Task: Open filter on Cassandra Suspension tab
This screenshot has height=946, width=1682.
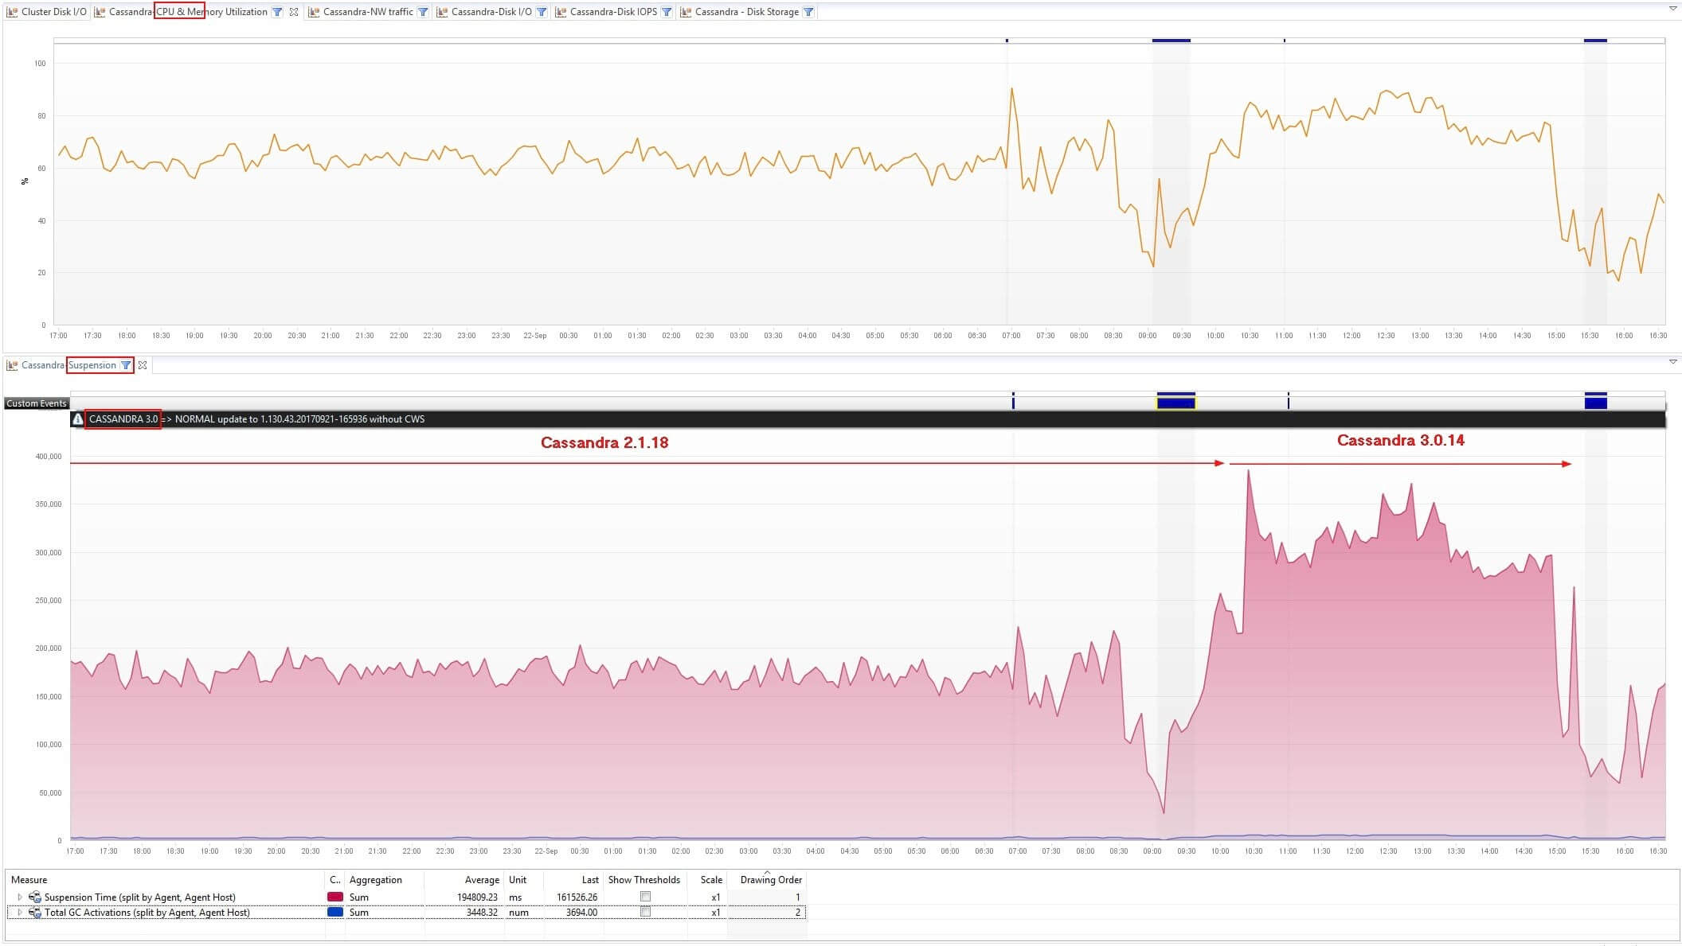Action: click(x=126, y=365)
